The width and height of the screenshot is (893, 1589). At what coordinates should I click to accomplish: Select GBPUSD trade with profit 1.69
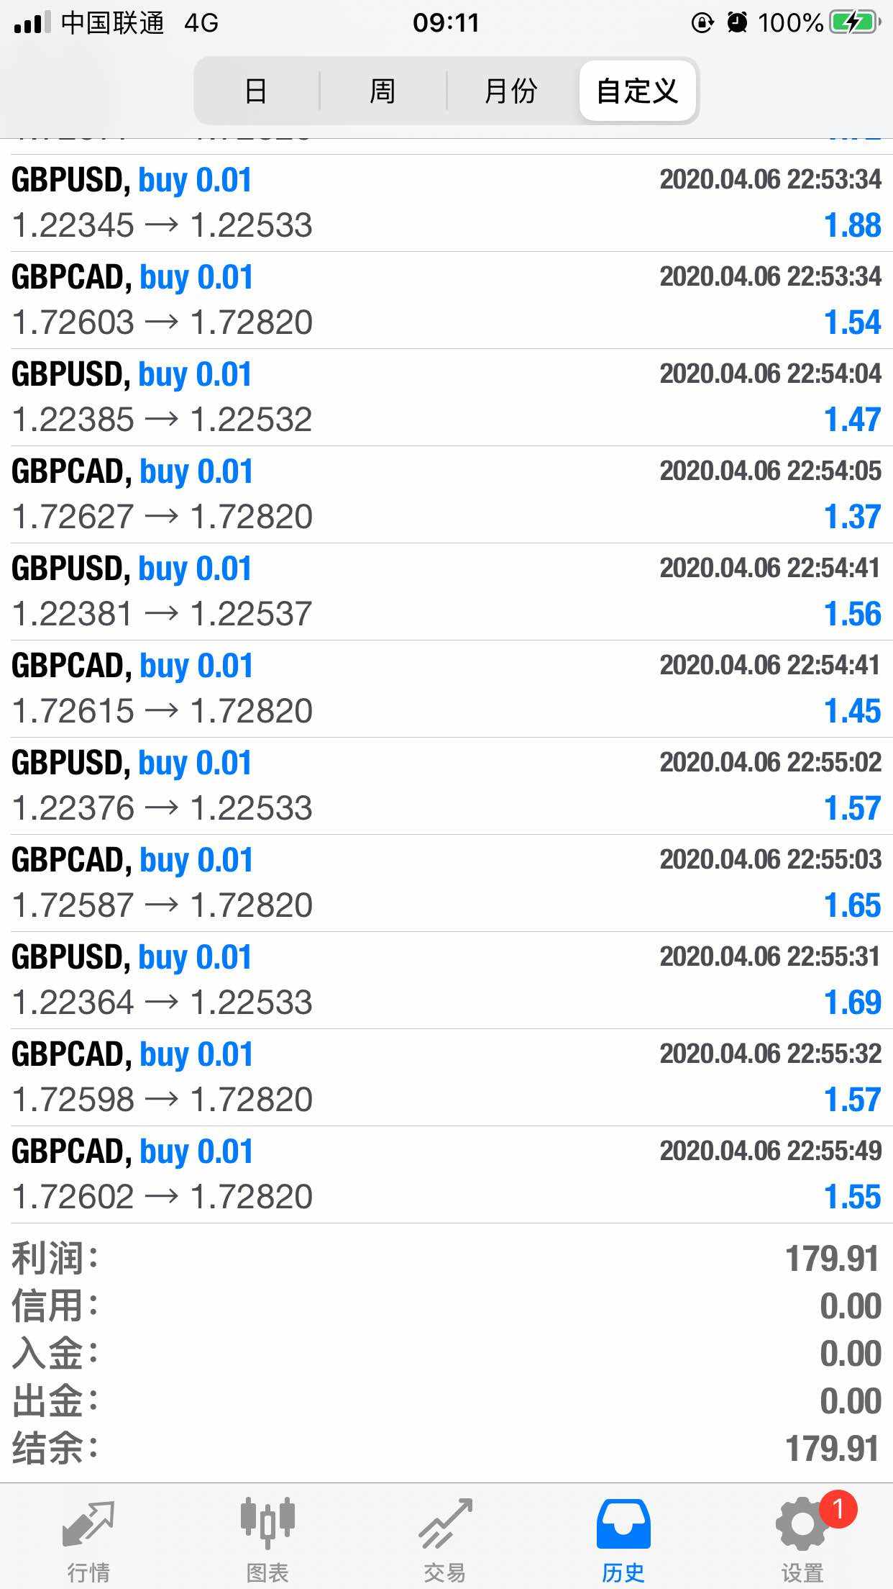point(446,980)
